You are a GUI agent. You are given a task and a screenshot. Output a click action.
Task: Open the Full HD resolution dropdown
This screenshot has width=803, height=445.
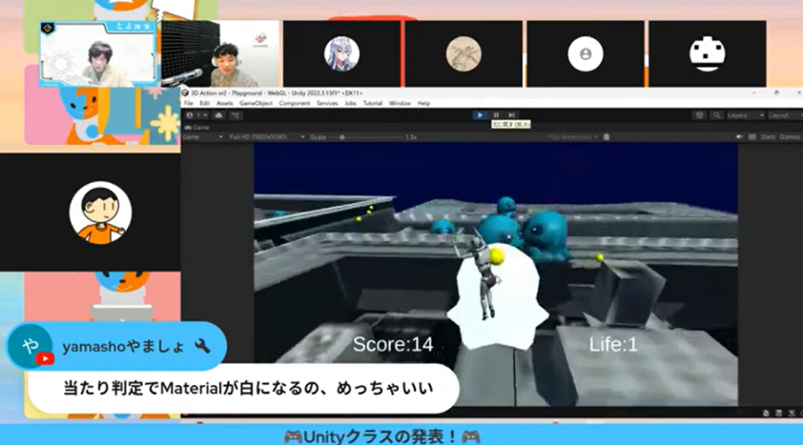coord(266,137)
